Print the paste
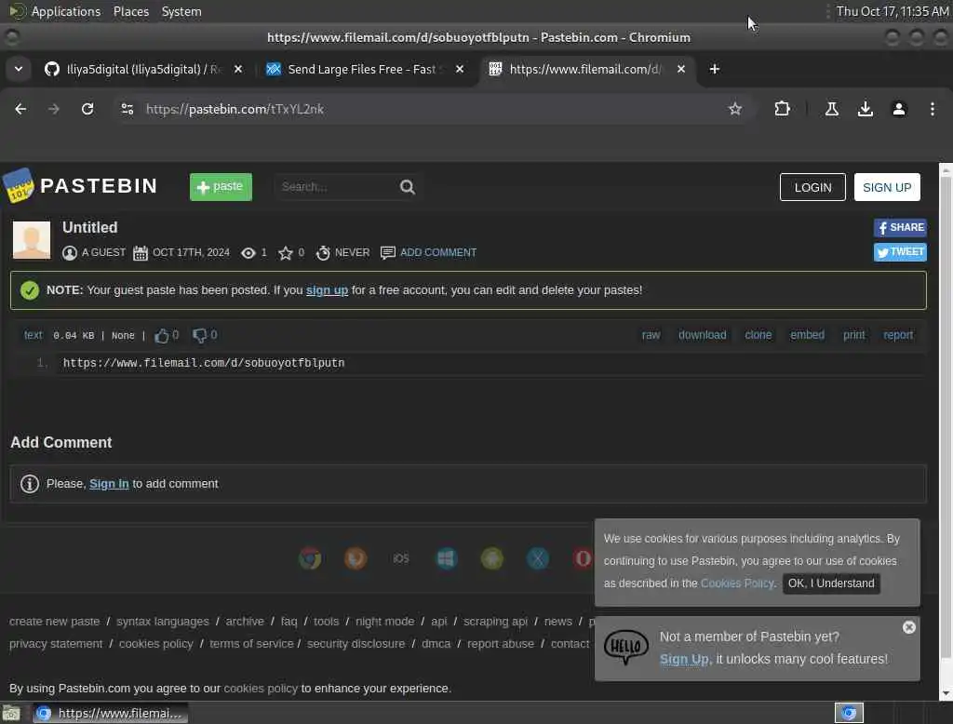 853,335
